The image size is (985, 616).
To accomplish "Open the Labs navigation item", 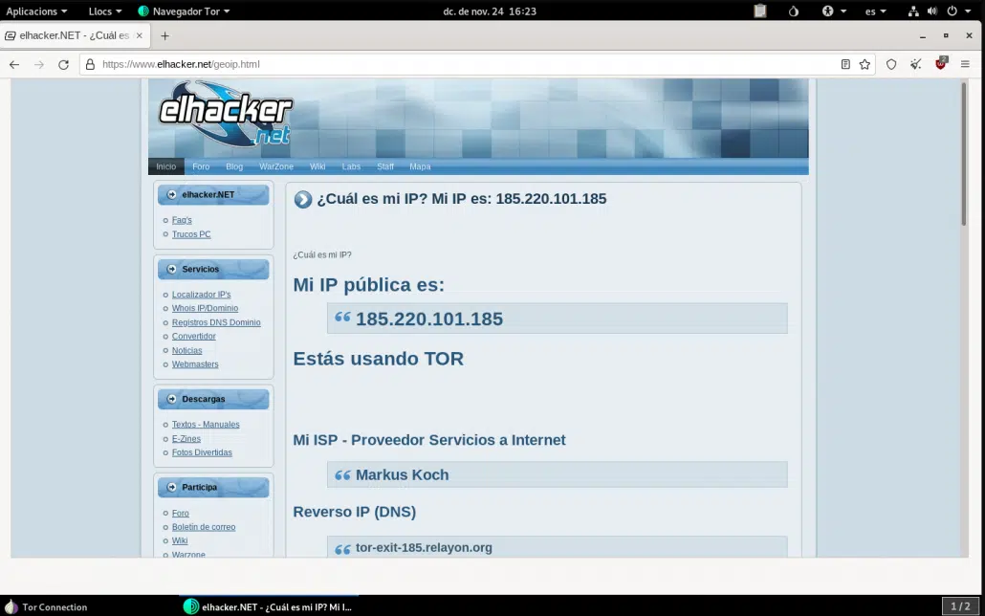I will (x=351, y=166).
